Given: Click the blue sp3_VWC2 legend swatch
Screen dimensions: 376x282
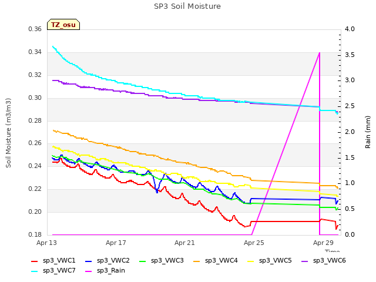Looking at the screenshot, I should coord(89,261).
